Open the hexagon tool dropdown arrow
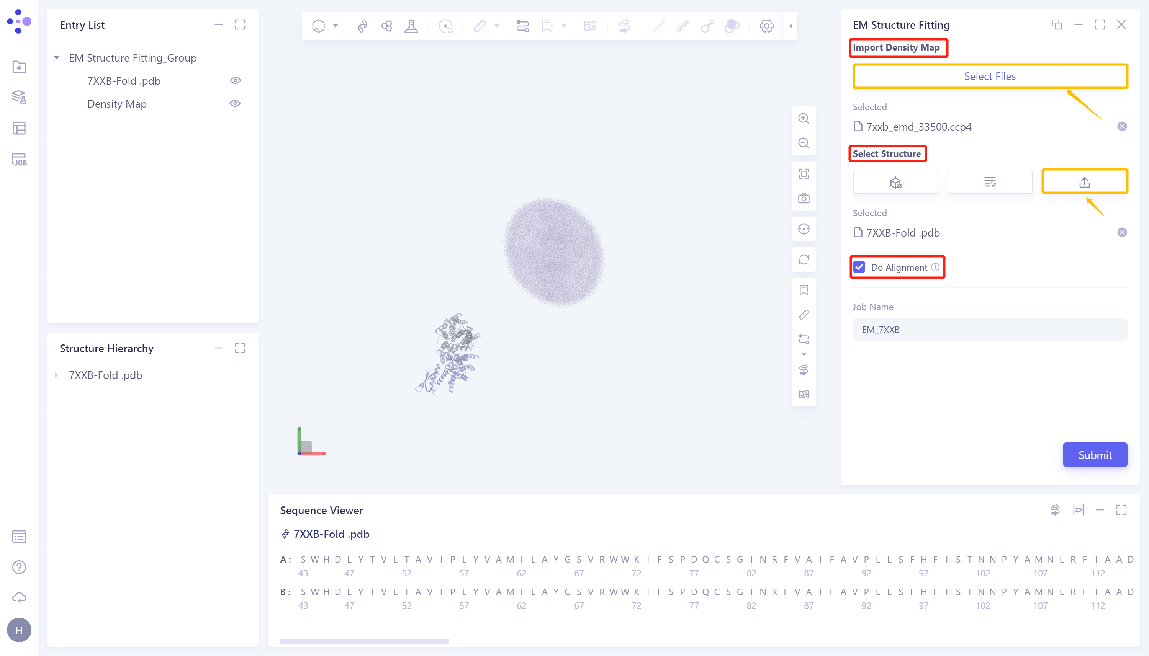The height and width of the screenshot is (656, 1149). pyautogui.click(x=336, y=26)
